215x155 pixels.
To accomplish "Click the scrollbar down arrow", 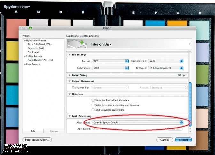I will (190, 131).
